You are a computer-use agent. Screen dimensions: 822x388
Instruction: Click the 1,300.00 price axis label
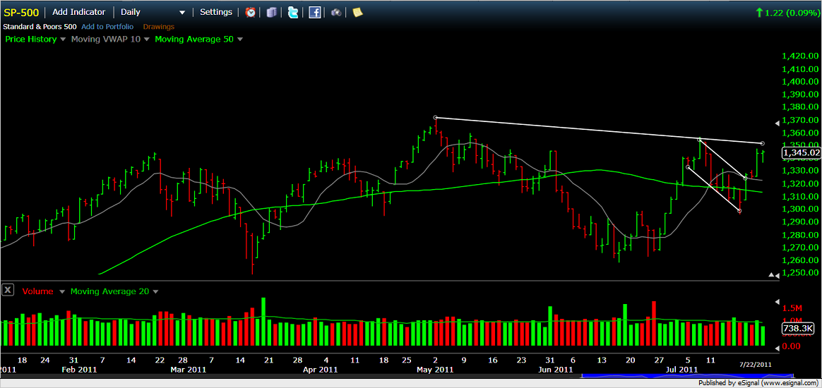pyautogui.click(x=800, y=209)
